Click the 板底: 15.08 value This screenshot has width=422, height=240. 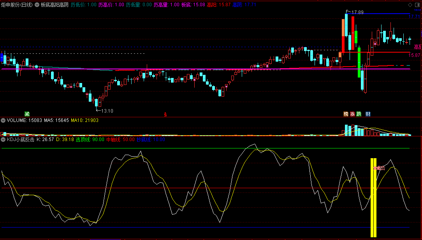pos(193,5)
